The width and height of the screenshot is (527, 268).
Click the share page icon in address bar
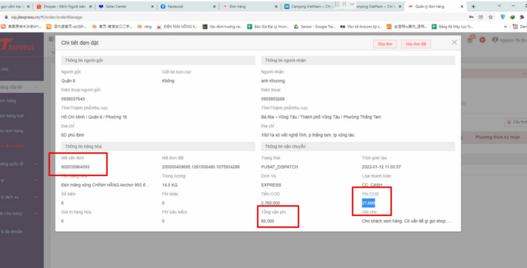[x=480, y=17]
